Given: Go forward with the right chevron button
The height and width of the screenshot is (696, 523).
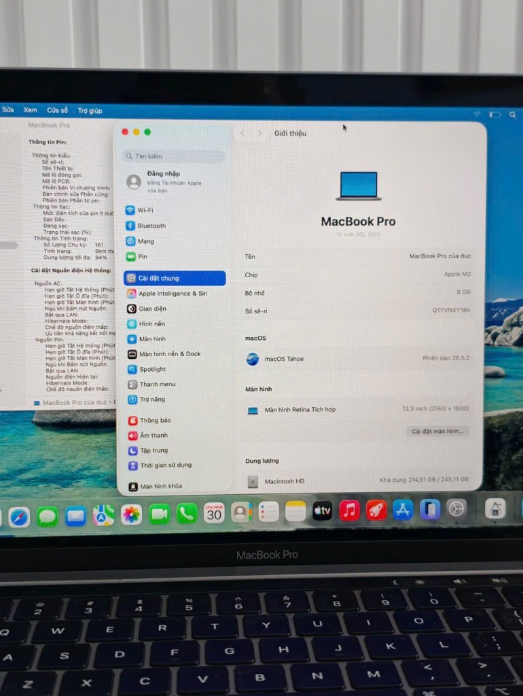Looking at the screenshot, I should [259, 133].
